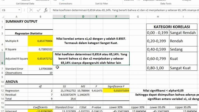Select column F header
199x112 pixels.
[x=116, y=16]
